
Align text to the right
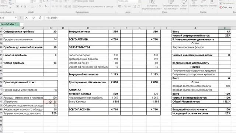[x=60, y=7]
